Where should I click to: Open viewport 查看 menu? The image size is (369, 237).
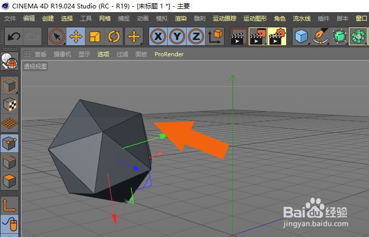click(x=41, y=54)
